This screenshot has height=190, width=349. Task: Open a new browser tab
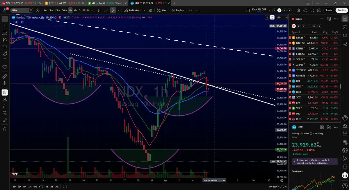[174, 3]
